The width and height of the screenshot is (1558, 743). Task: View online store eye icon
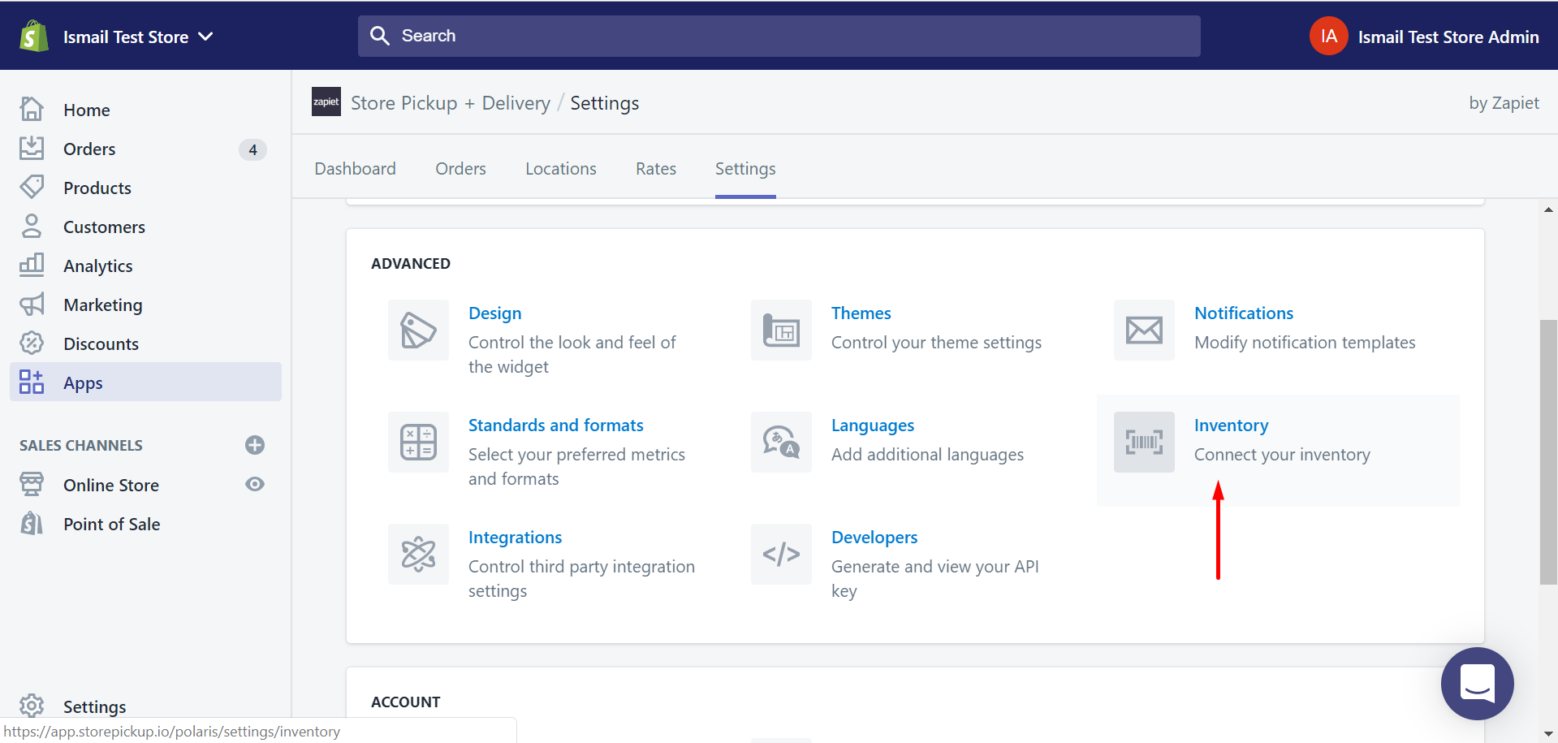pyautogui.click(x=255, y=484)
